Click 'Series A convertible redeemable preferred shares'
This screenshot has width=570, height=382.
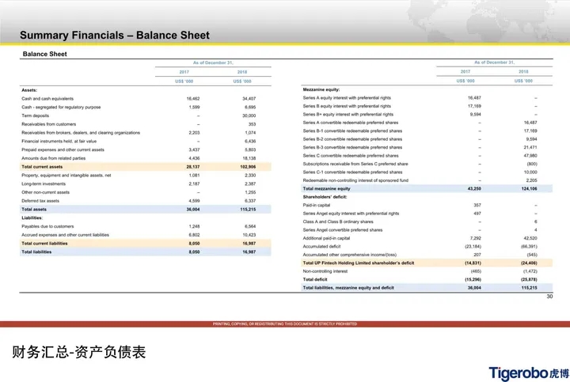[351, 123]
